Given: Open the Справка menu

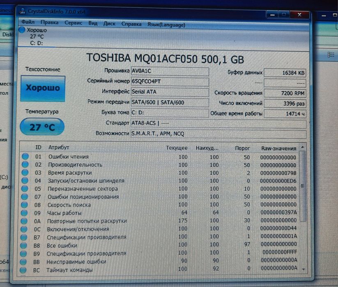Looking at the screenshot, I should [x=131, y=24].
